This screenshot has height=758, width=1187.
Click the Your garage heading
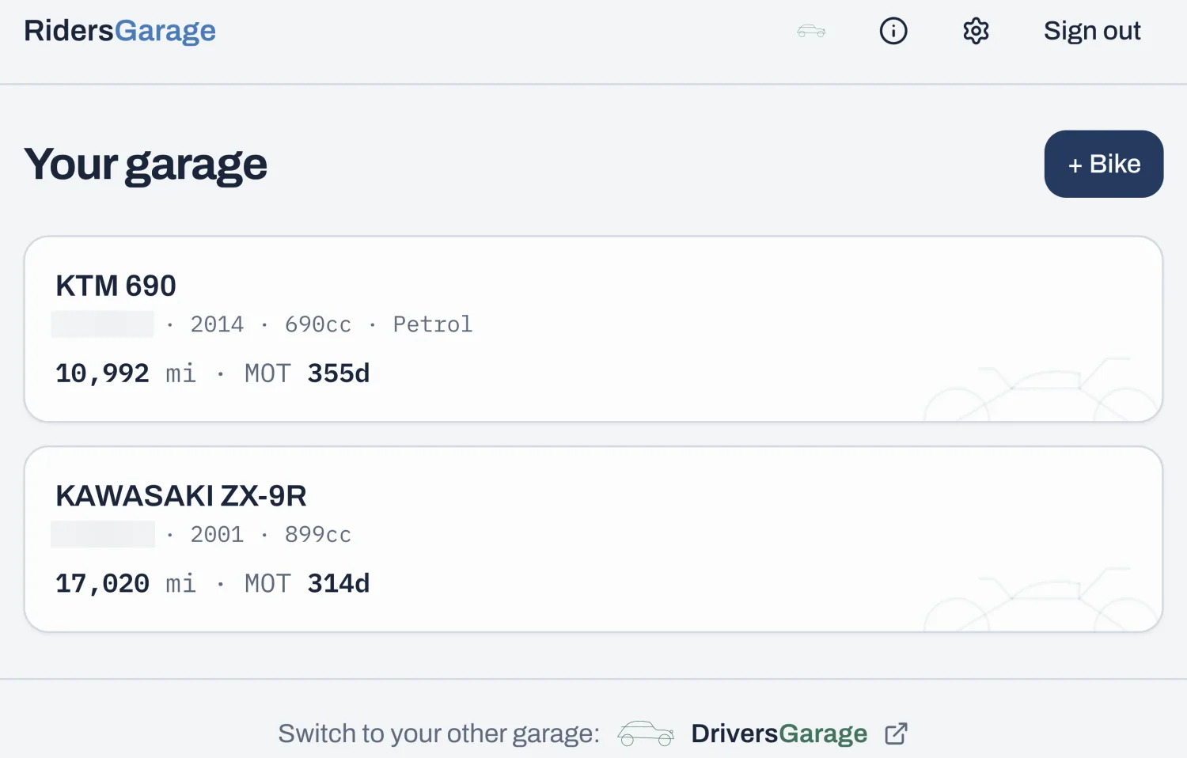pos(146,165)
